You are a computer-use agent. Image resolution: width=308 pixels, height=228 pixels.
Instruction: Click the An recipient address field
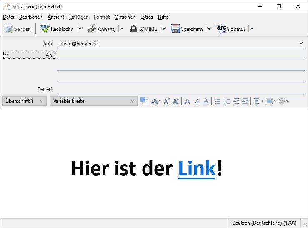[181, 55]
